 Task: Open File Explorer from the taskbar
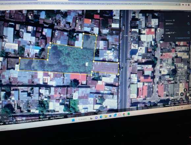point(106,116)
